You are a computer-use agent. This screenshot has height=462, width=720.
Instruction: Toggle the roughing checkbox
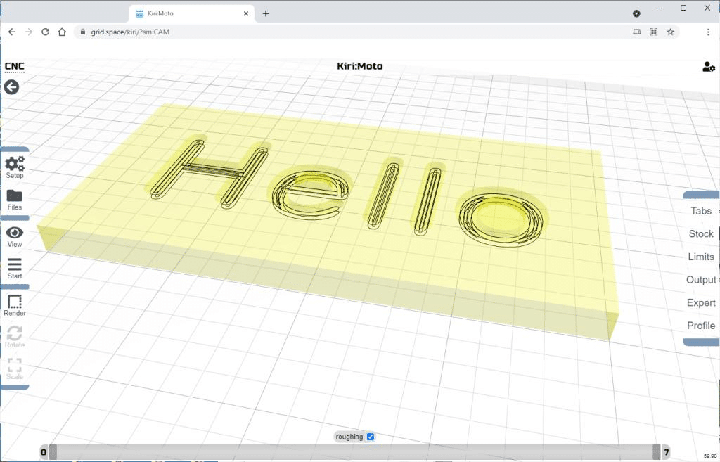(371, 437)
